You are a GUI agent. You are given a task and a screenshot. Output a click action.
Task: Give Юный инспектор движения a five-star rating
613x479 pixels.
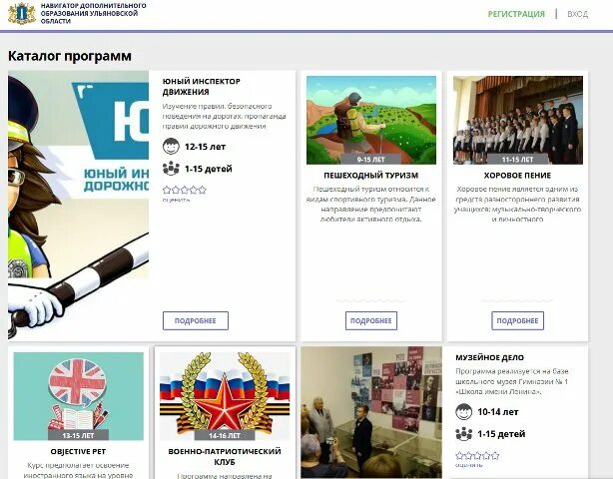[x=202, y=190]
